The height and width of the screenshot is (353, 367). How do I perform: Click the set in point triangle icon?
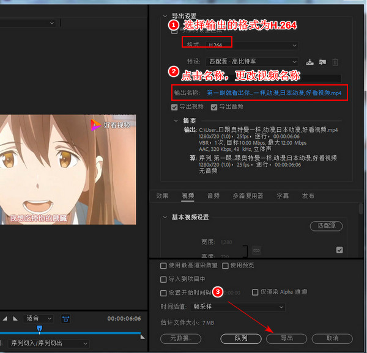click(5, 318)
